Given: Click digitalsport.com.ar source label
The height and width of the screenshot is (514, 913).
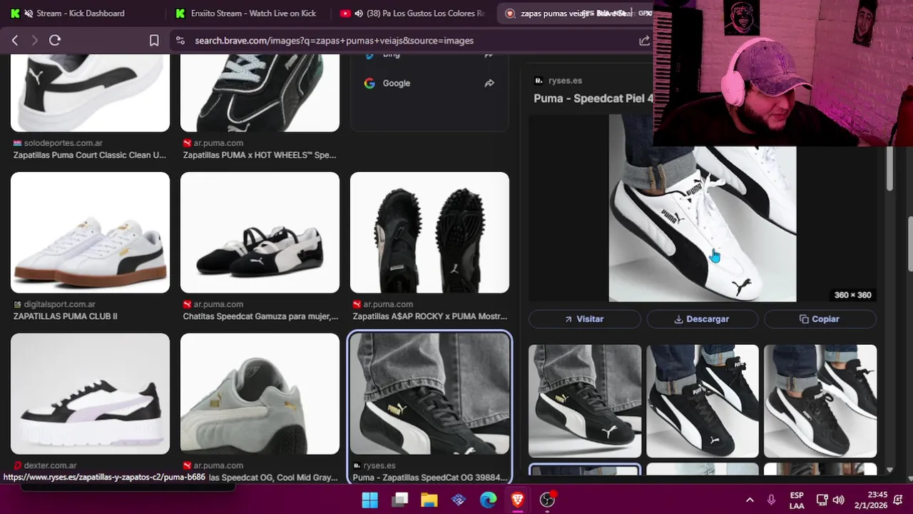Looking at the screenshot, I should 59,304.
